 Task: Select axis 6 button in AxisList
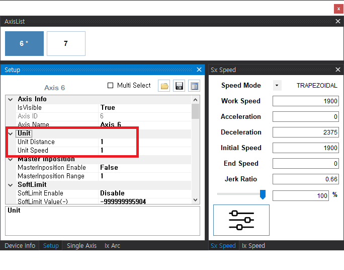pos(24,44)
